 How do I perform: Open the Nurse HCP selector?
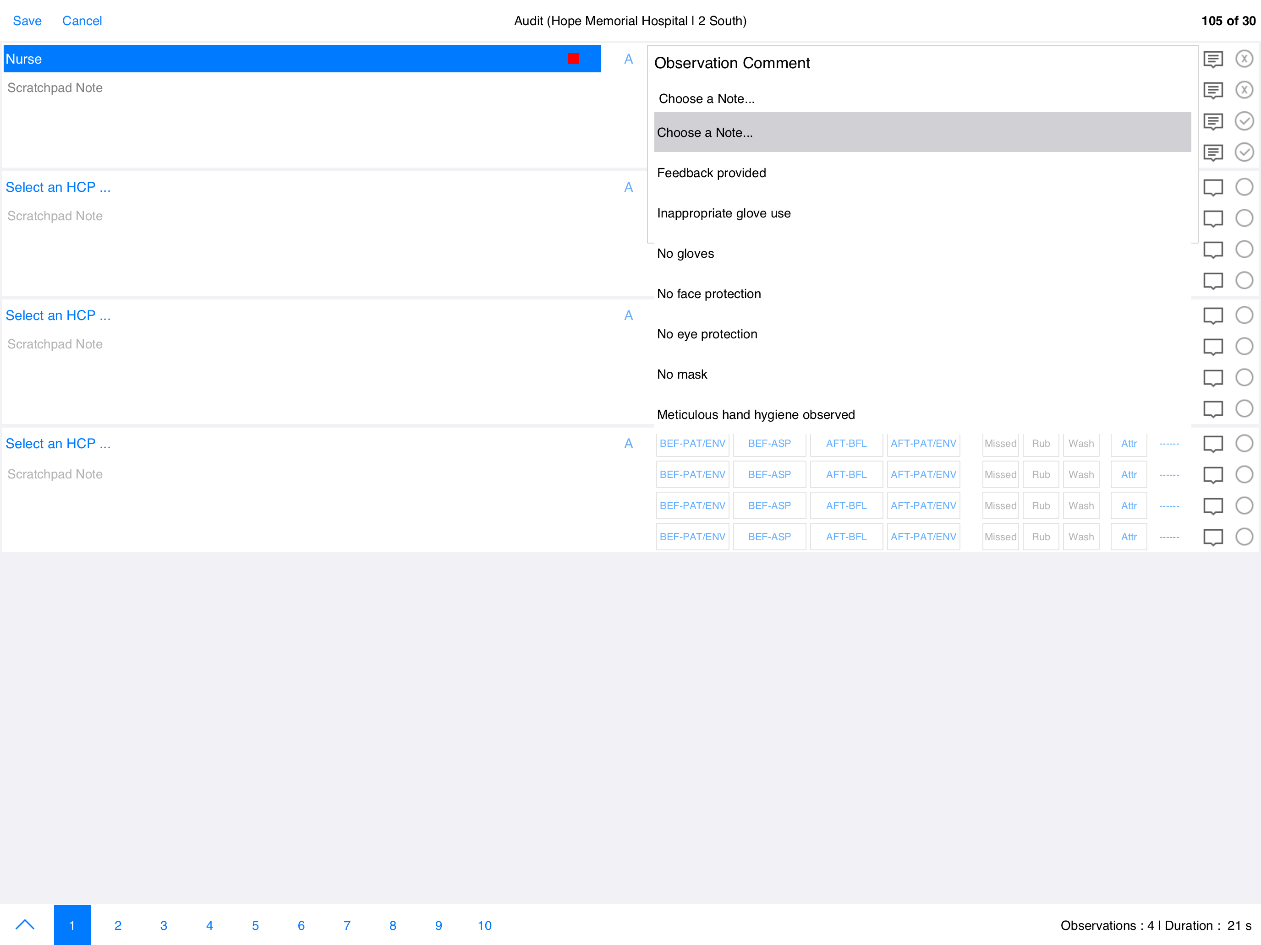tap(302, 59)
